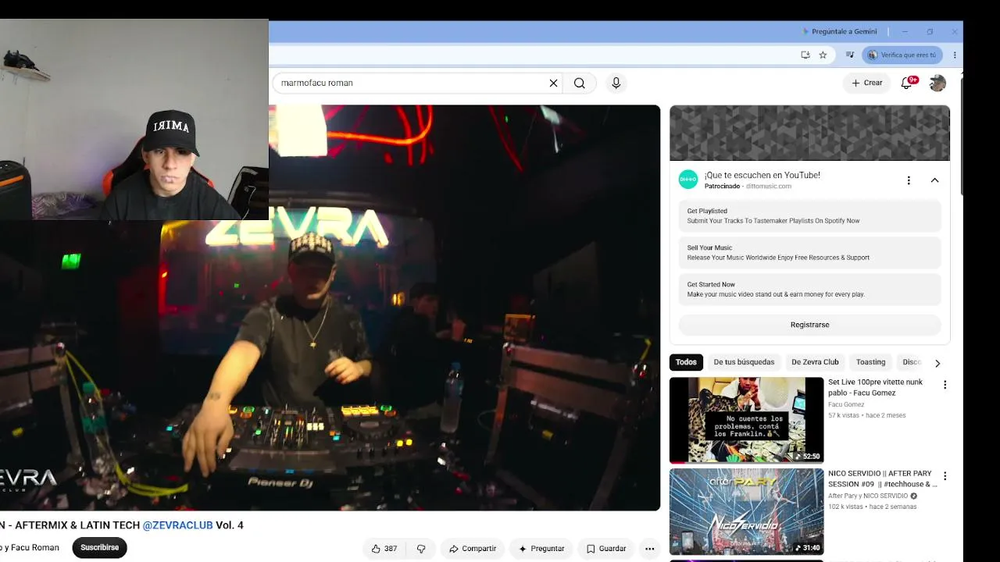
Task: Select the Toasting filter chip
Action: click(x=870, y=362)
